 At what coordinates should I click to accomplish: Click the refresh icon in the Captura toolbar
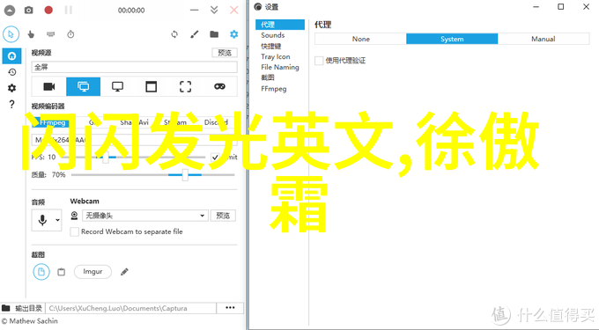click(174, 34)
